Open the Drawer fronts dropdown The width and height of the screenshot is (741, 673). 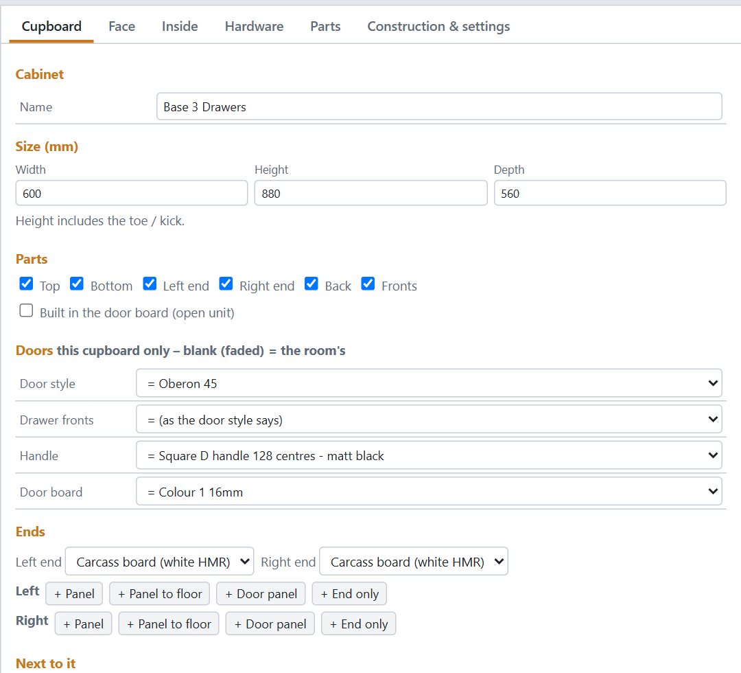point(429,420)
